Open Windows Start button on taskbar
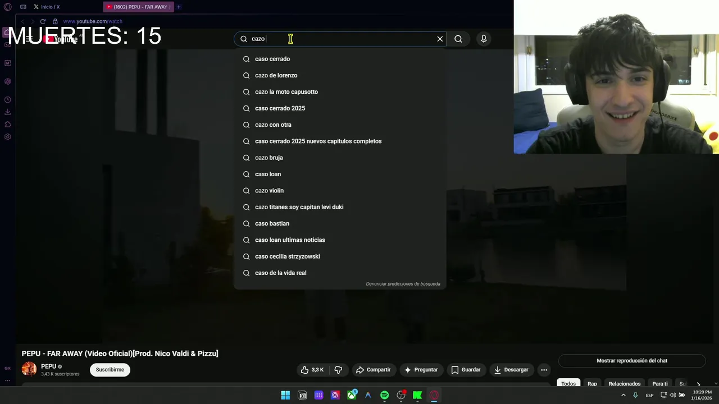719x404 pixels. [x=285, y=395]
